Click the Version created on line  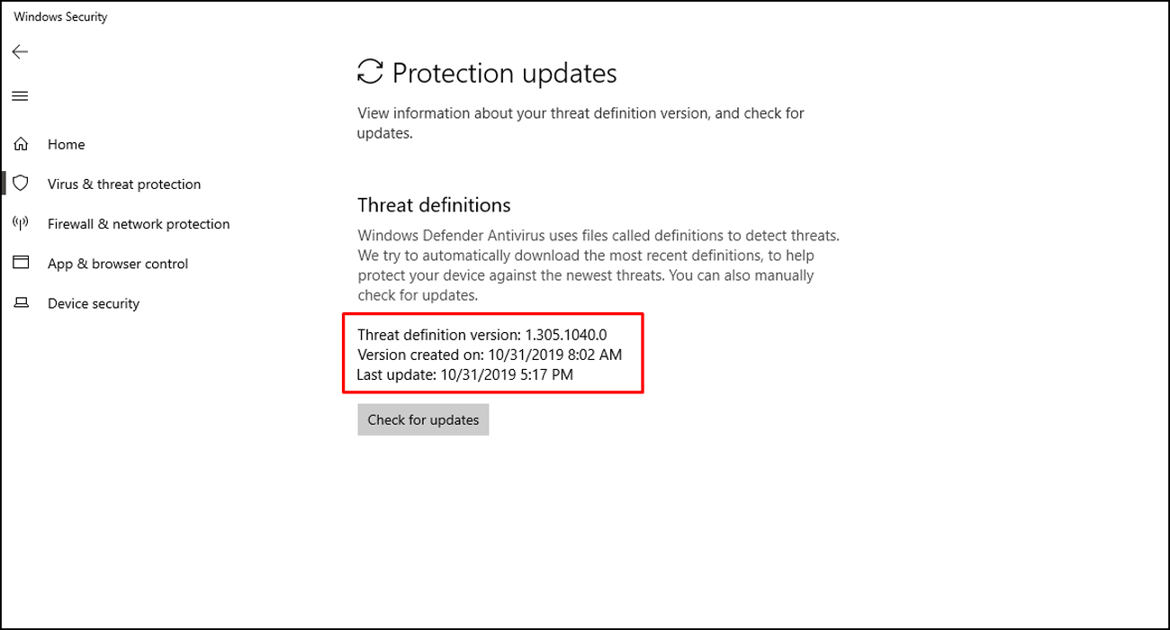490,355
